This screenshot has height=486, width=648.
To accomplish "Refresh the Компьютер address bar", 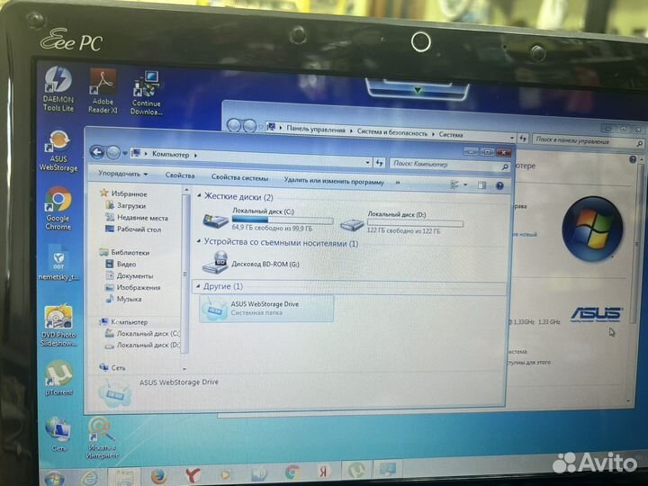I will [x=379, y=163].
